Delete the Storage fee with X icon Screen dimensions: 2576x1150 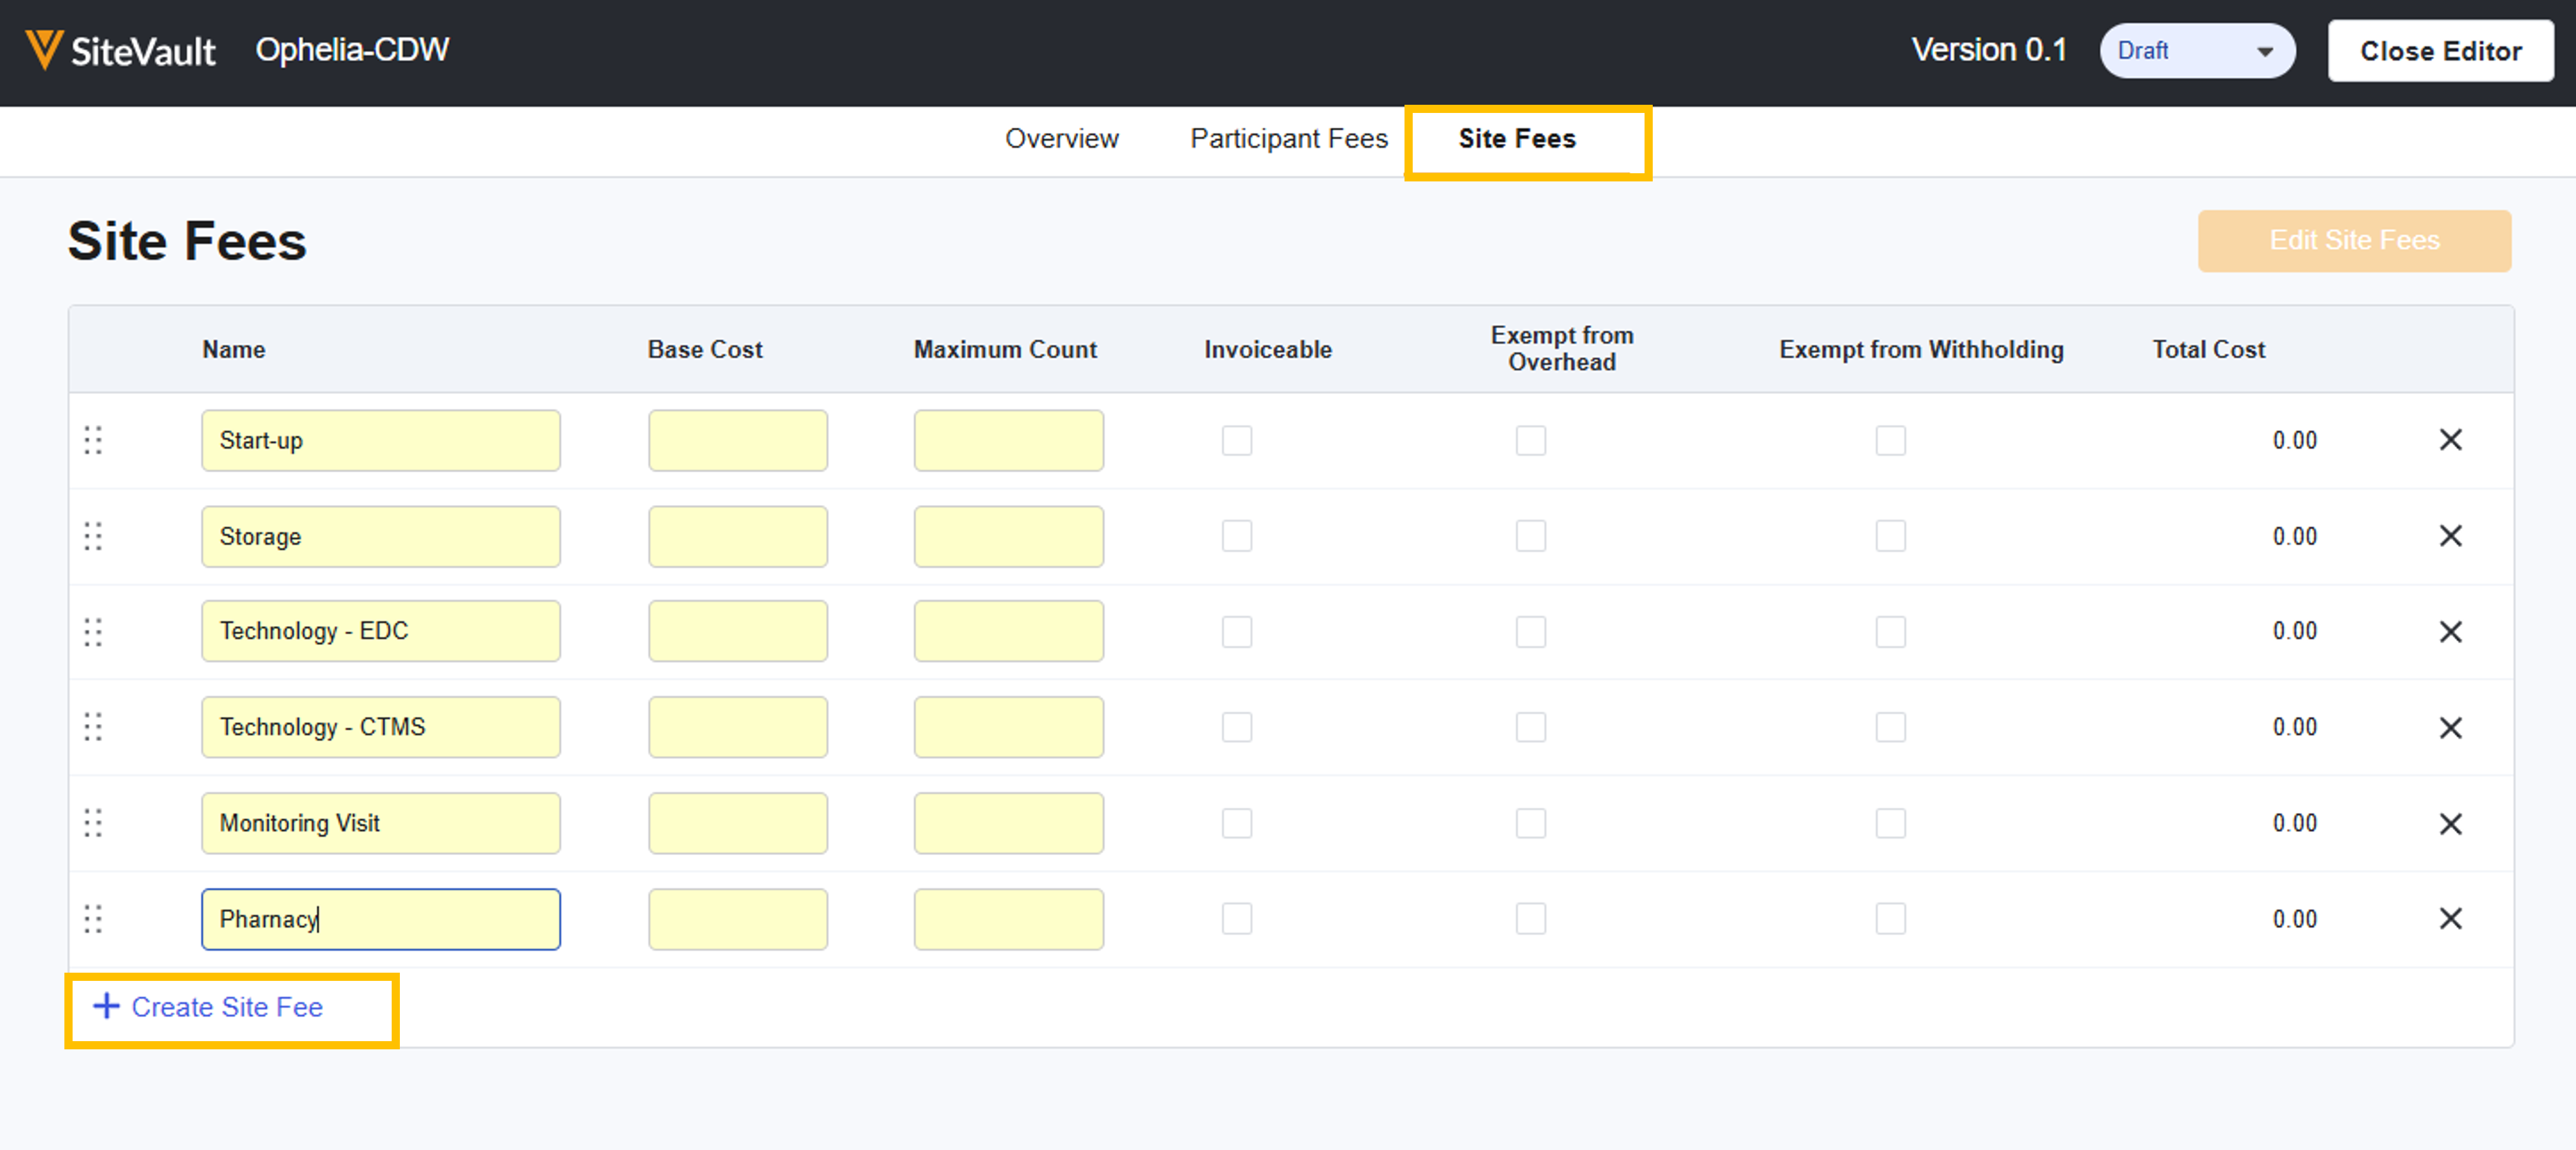[x=2449, y=536]
